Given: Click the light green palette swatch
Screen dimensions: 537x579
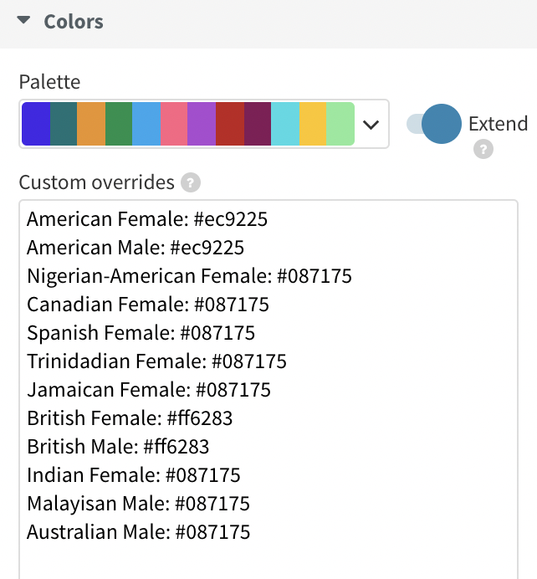Looking at the screenshot, I should tap(340, 124).
